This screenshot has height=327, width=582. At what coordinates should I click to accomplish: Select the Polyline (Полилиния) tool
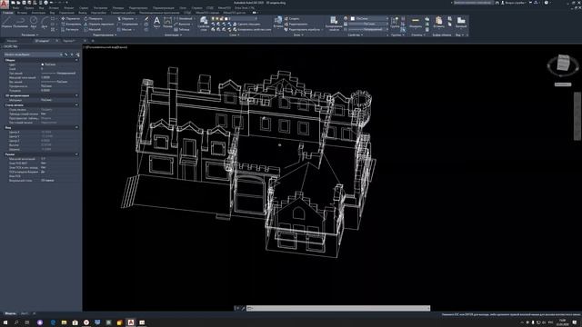tap(20, 22)
